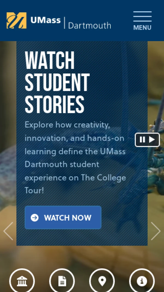Image resolution: width=164 pixels, height=292 pixels.
Task: Click the UMass wordmark text
Action: click(x=45, y=20)
